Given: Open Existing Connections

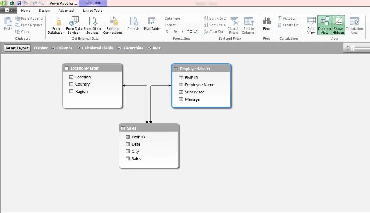Looking at the screenshot, I should point(113,25).
